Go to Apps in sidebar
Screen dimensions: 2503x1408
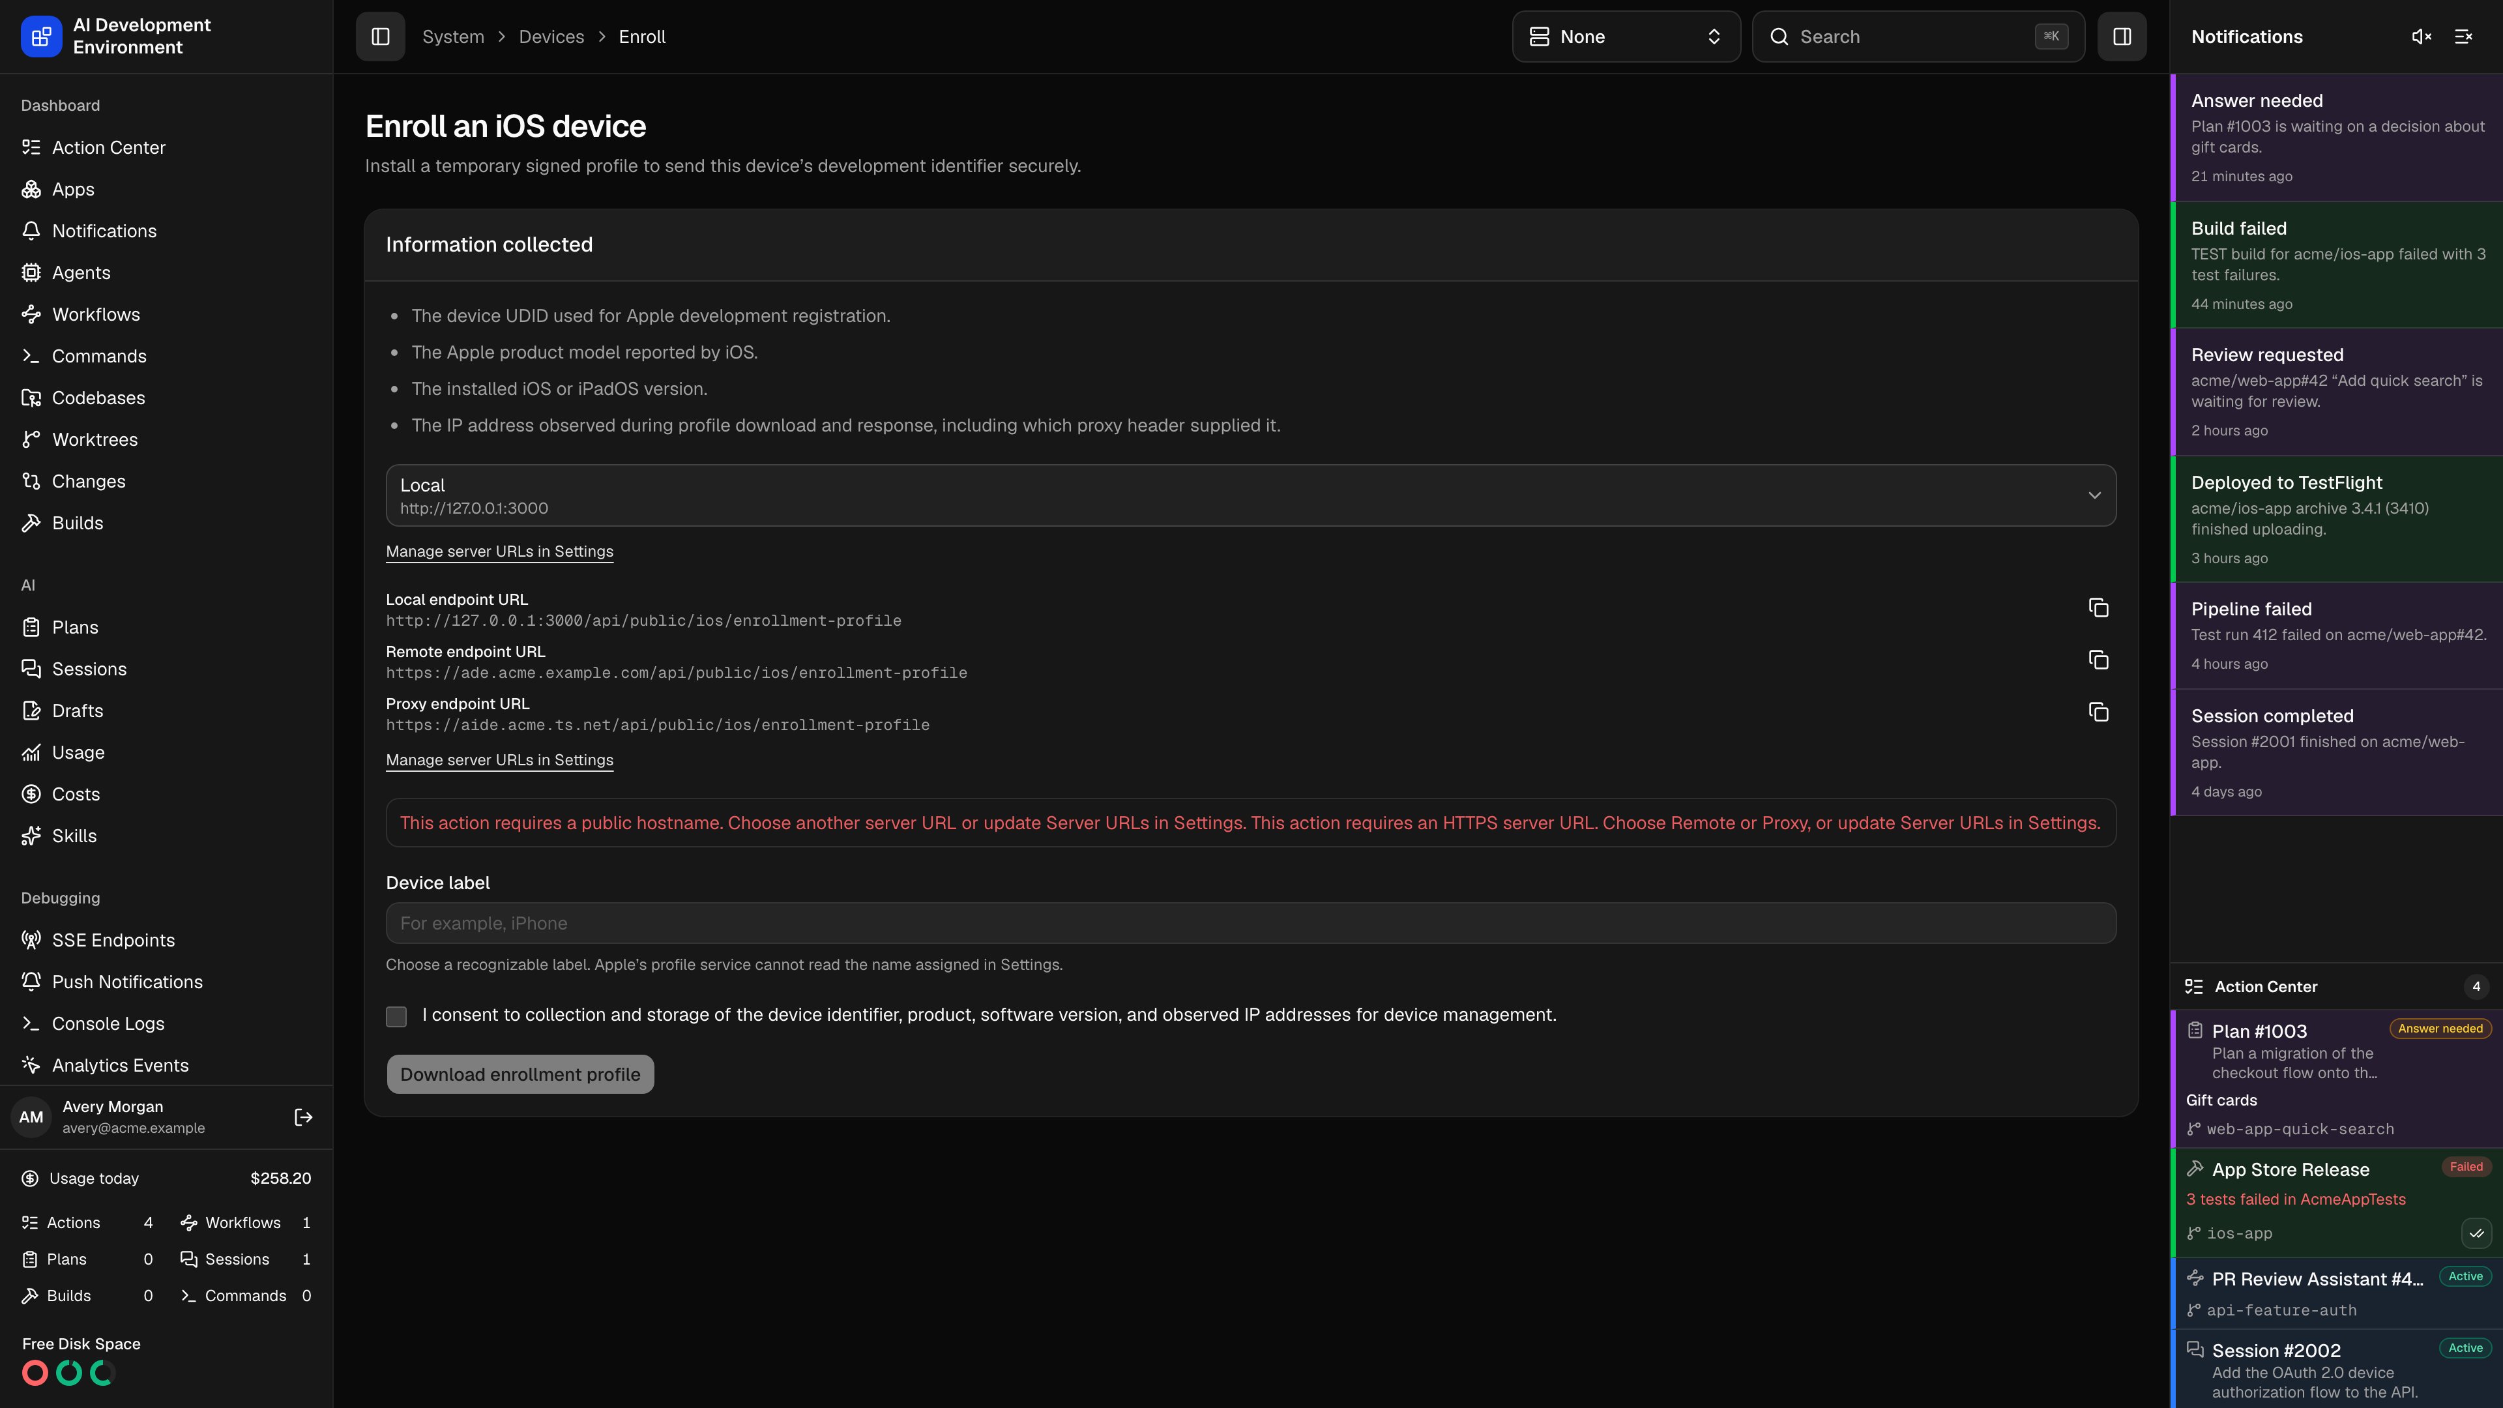pos(166,190)
